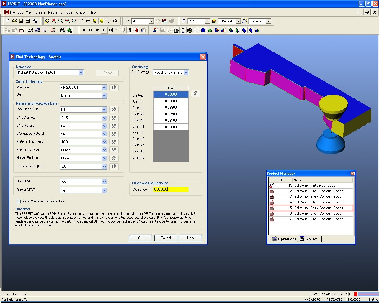379x303 pixels.
Task: Click the Stop simulation square button
Action: (x=84, y=30)
